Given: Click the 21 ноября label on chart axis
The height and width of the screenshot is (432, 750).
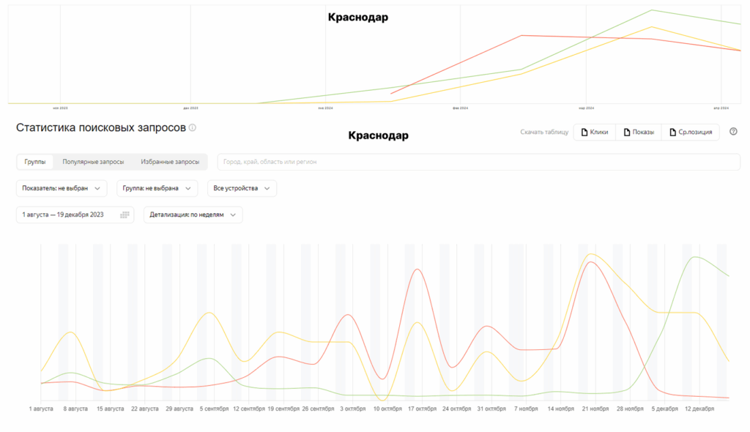Looking at the screenshot, I should point(595,409).
